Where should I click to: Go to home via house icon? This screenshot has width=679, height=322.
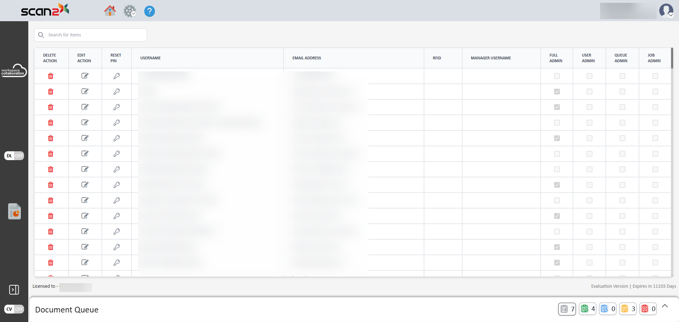[110, 11]
